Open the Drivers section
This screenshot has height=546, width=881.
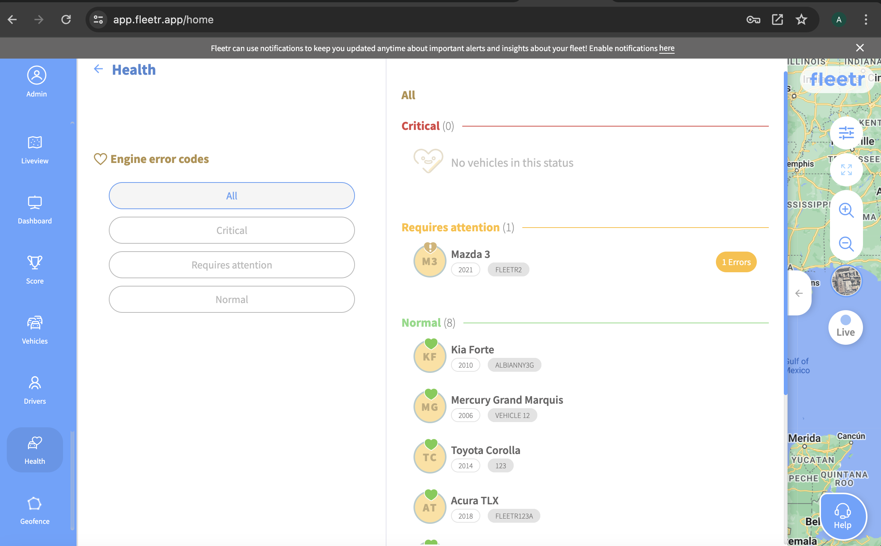pyautogui.click(x=35, y=390)
